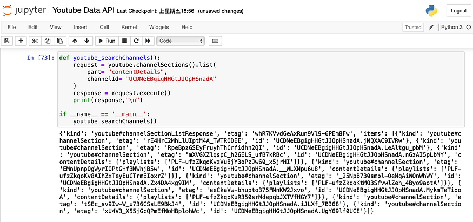Restart the kernel circular arrow icon
Image resolution: width=473 pixels, height=222 pixels.
point(136,41)
